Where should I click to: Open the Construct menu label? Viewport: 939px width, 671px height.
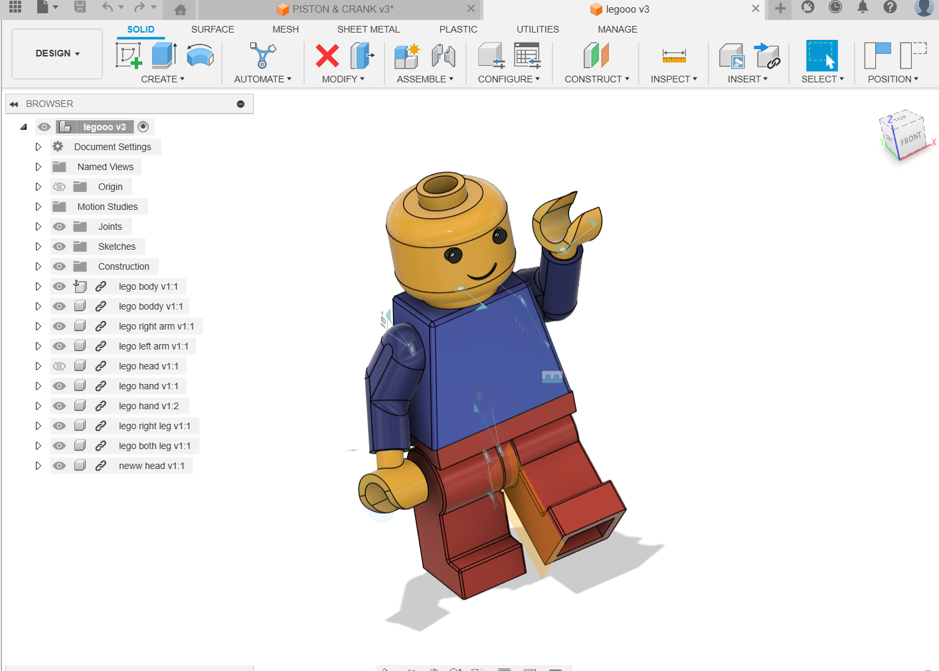tap(597, 79)
